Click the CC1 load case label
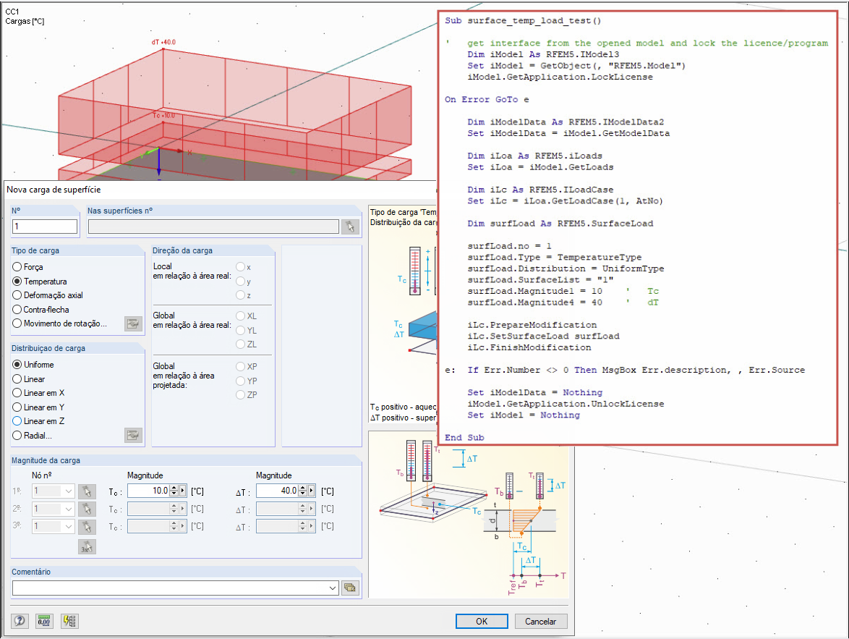 coord(12,12)
